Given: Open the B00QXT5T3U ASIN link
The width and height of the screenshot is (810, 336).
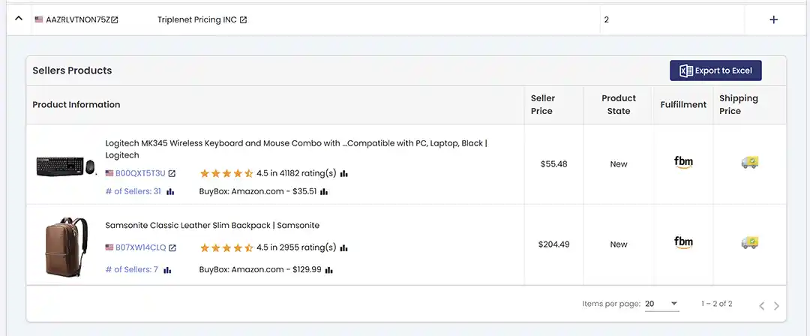Looking at the screenshot, I should point(140,174).
